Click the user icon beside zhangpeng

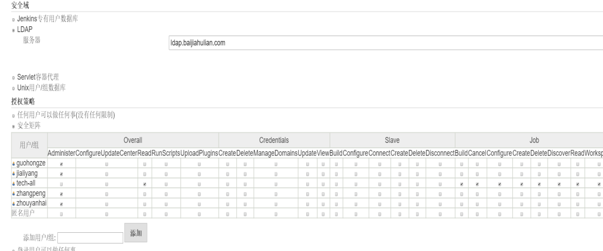pos(12,194)
